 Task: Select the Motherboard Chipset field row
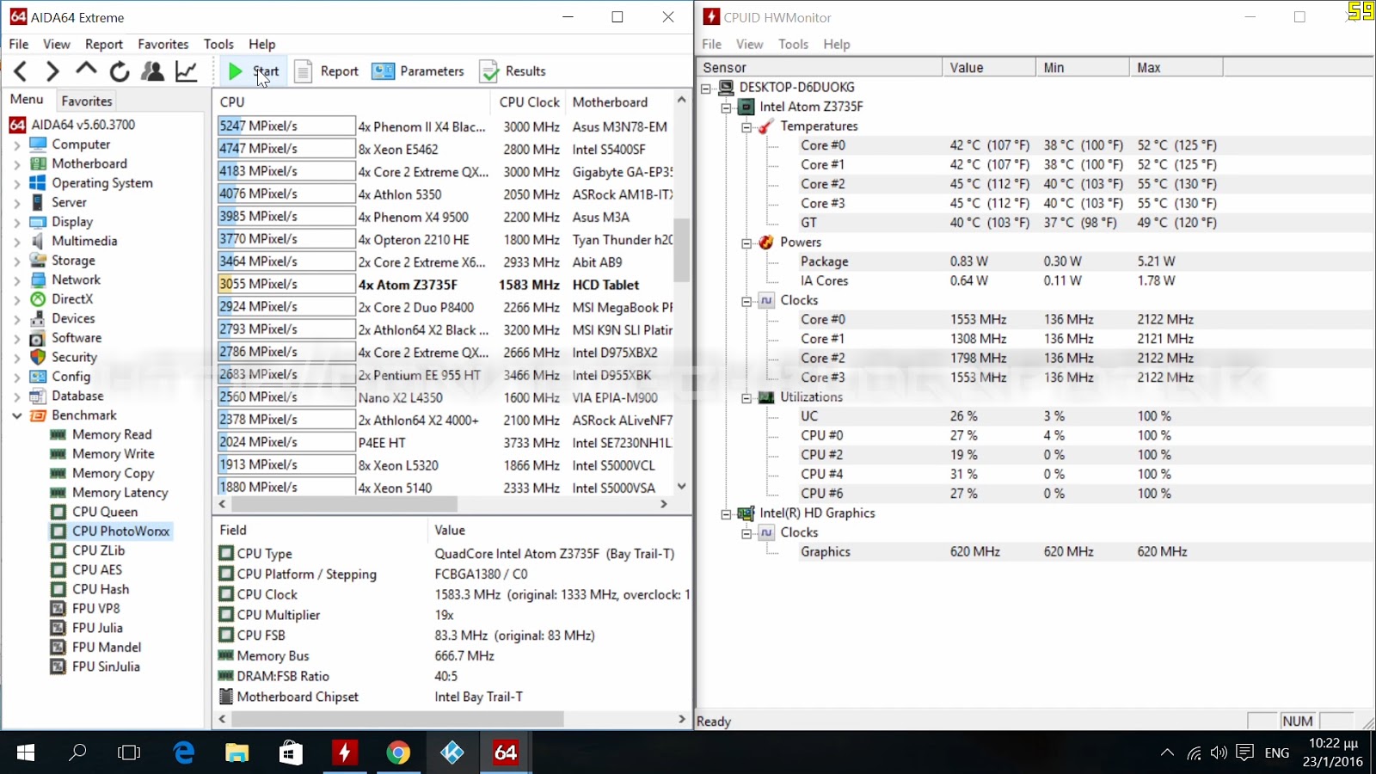click(x=452, y=697)
